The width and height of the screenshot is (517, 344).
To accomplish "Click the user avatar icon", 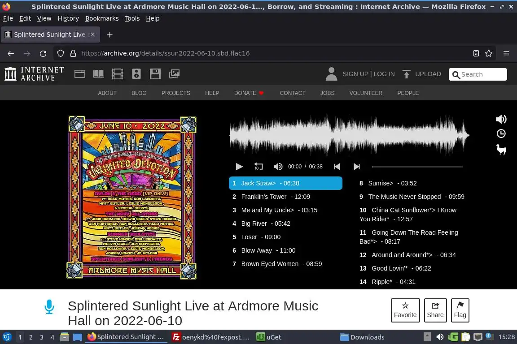I will click(x=331, y=74).
